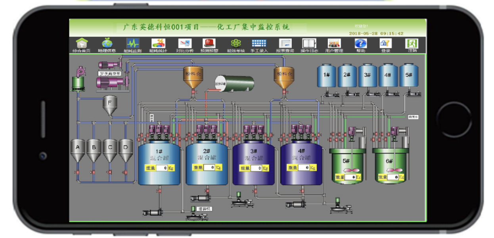Select the 1# 混合罐 mixing tank
The width and height of the screenshot is (494, 238).
point(159,163)
